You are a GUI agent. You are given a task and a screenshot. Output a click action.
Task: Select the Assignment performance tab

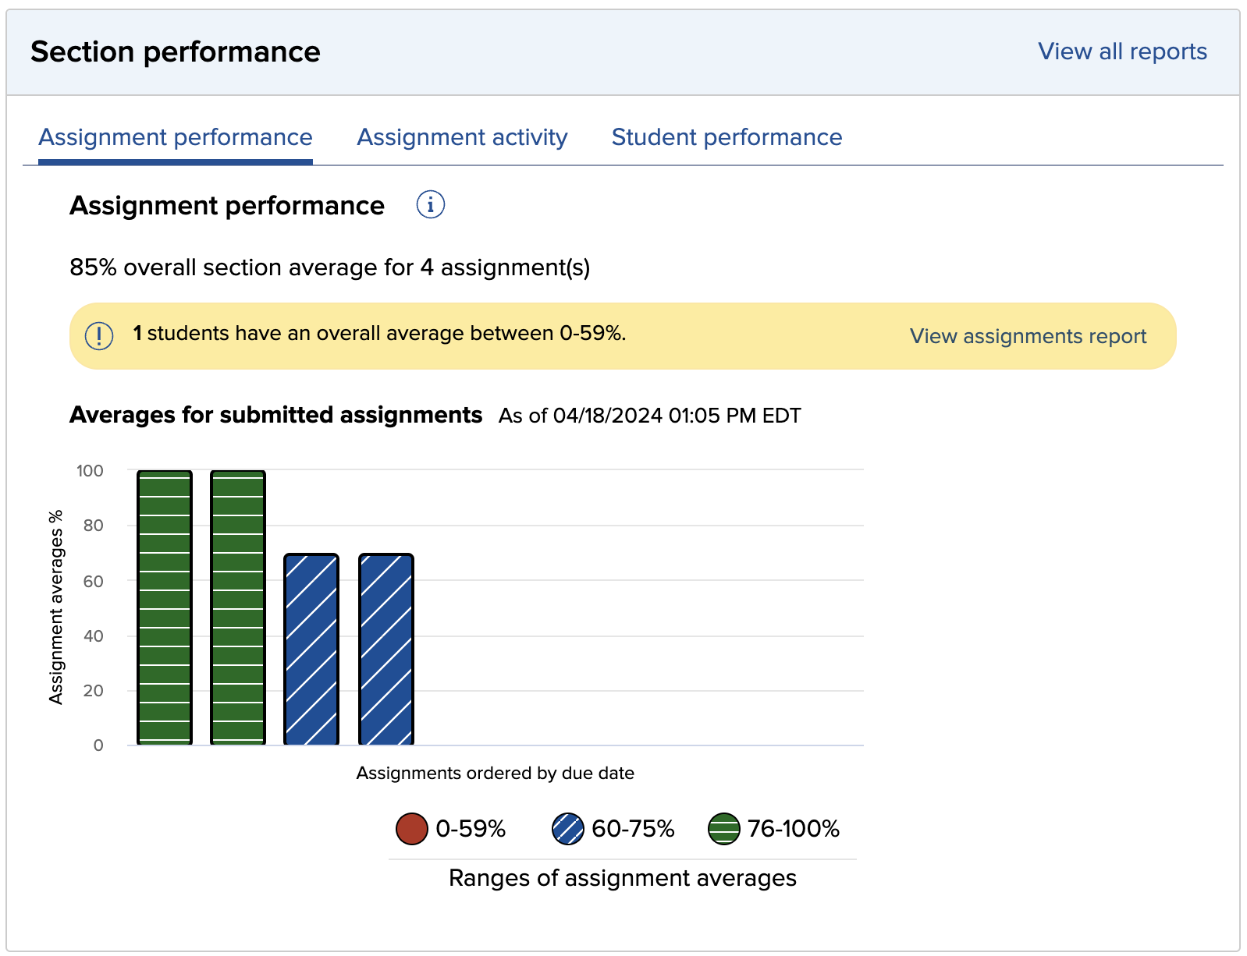(176, 137)
